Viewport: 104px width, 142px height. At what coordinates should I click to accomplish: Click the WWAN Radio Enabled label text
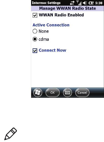click(x=61, y=15)
